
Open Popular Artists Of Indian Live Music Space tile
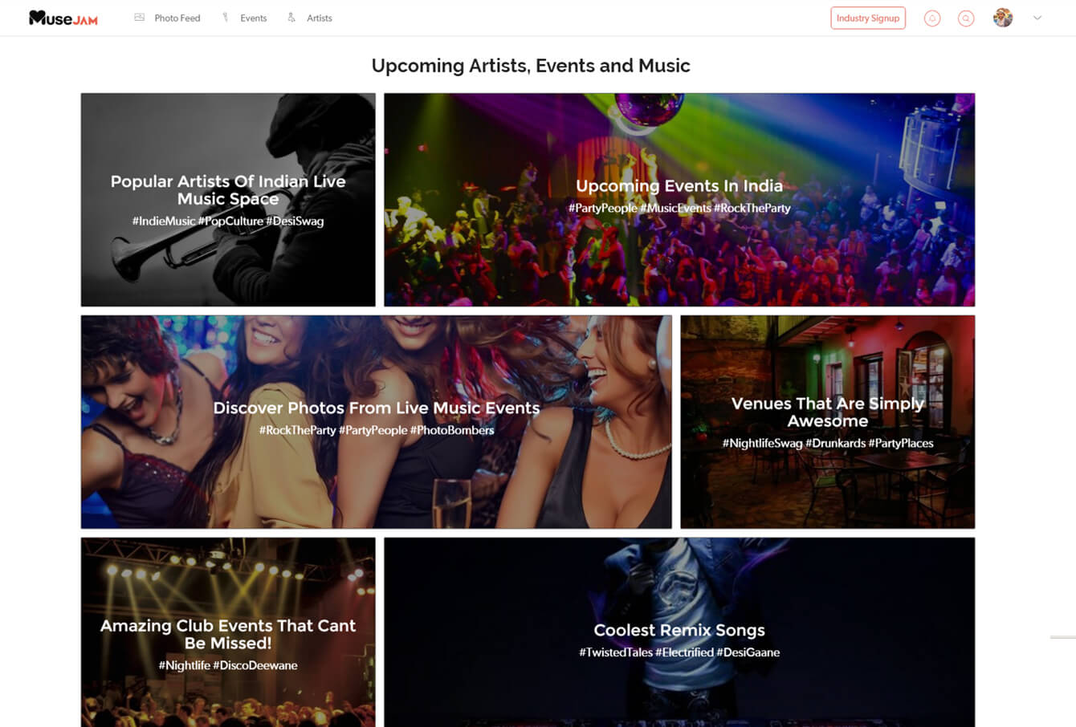228,200
